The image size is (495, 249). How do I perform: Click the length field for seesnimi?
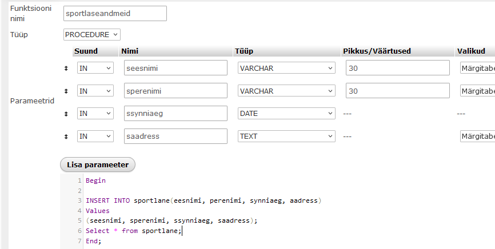tap(397, 69)
